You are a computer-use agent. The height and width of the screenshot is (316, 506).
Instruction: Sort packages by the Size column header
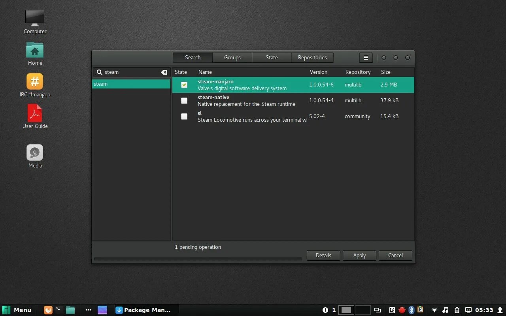pos(386,72)
